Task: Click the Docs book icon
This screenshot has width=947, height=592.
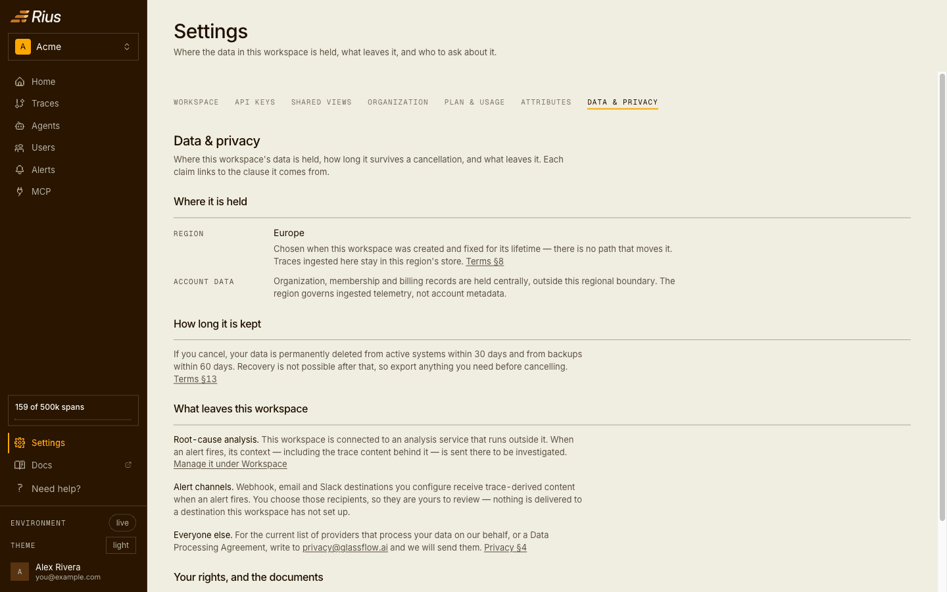Action: point(20,465)
